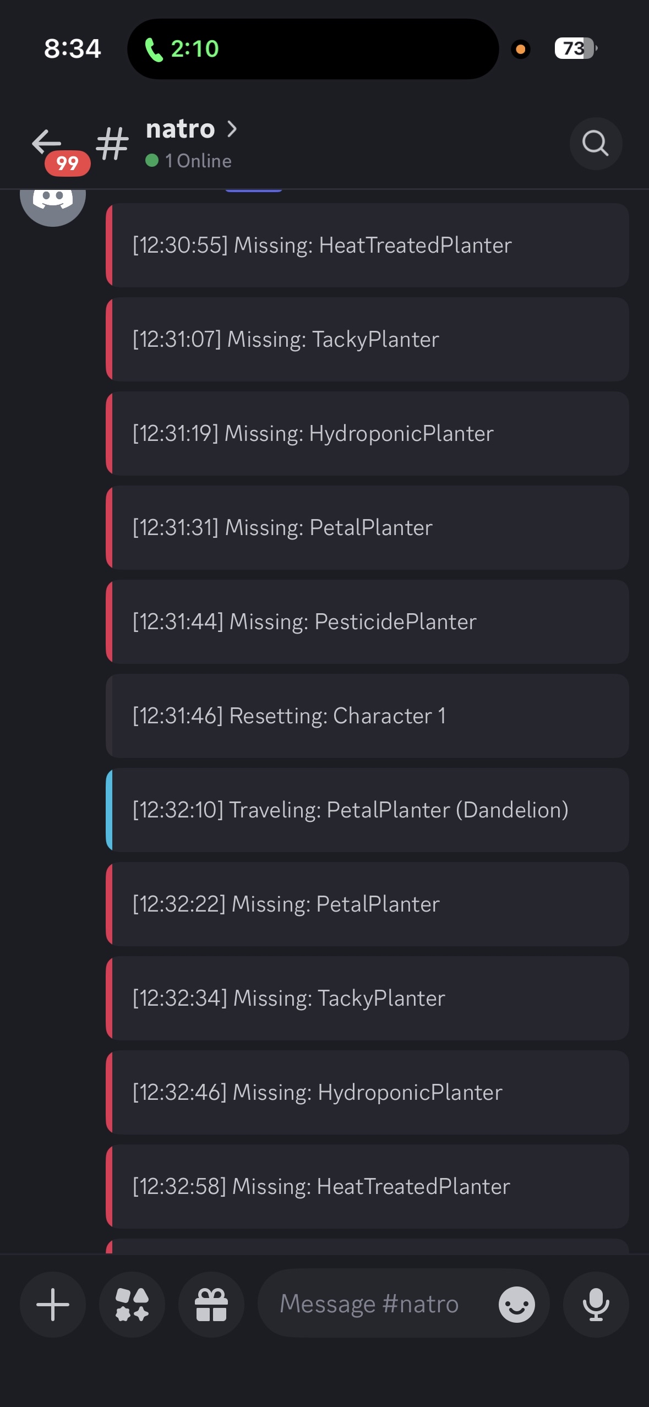Select the Resetting: Character 1 message
The image size is (649, 1407).
[x=367, y=716]
